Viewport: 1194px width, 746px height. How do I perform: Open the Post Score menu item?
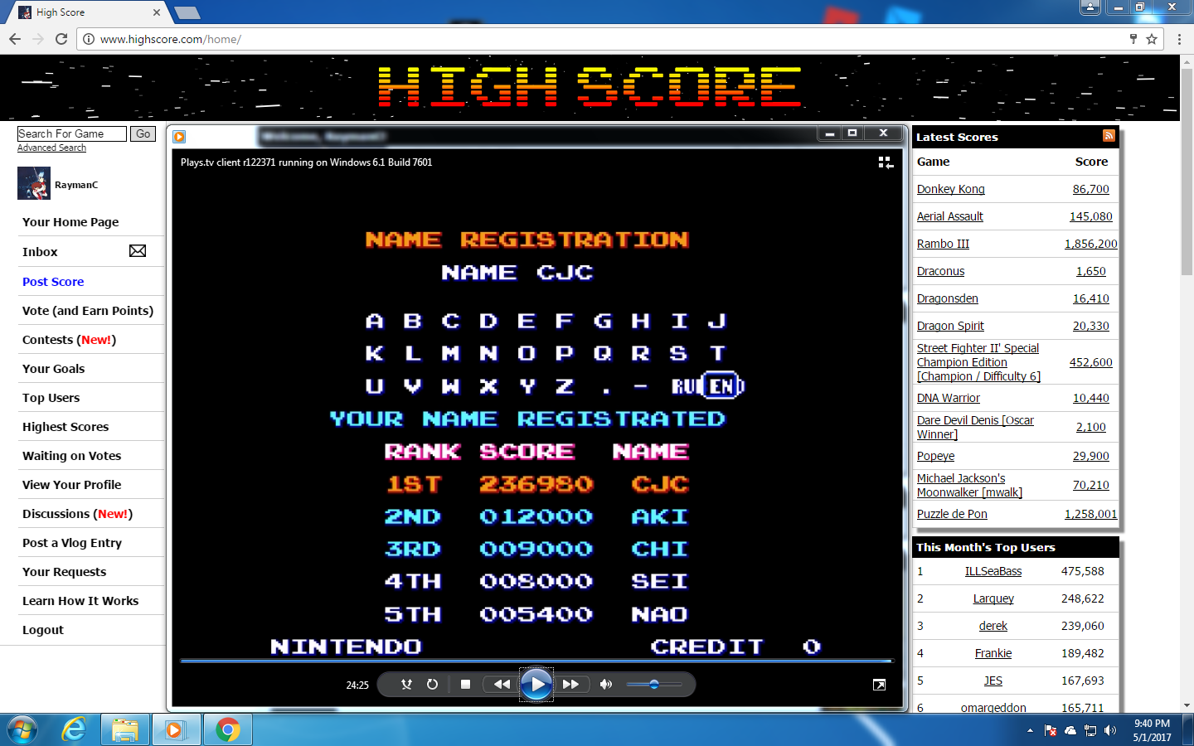[x=53, y=282]
